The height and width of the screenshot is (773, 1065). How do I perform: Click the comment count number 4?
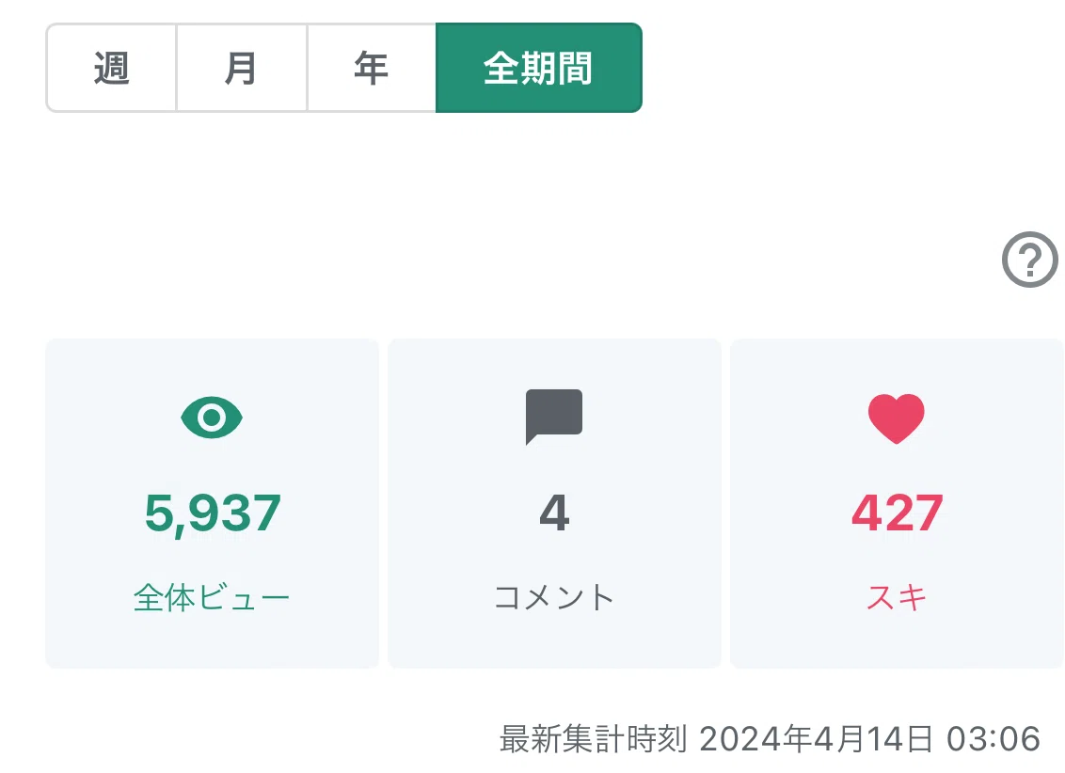point(554,513)
